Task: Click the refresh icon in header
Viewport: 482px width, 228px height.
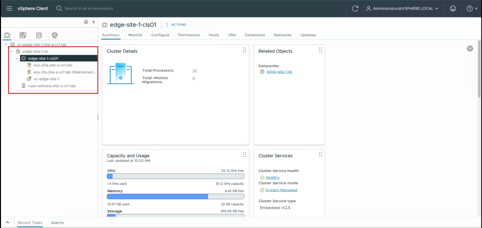Action: (x=355, y=8)
